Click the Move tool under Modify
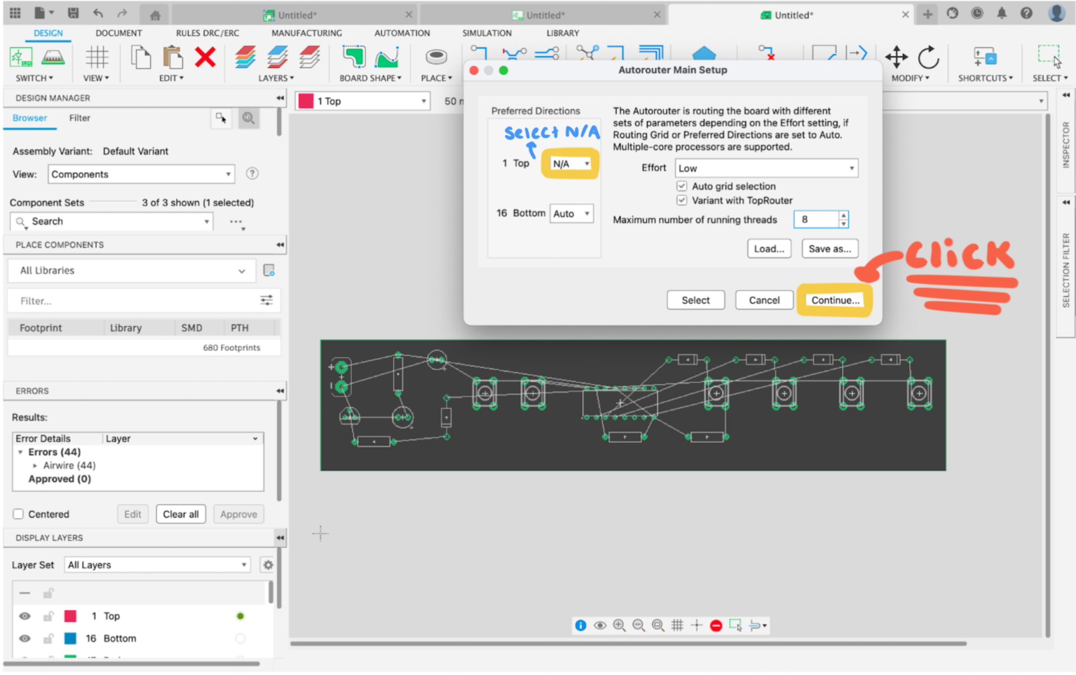1076x675 pixels. click(896, 57)
